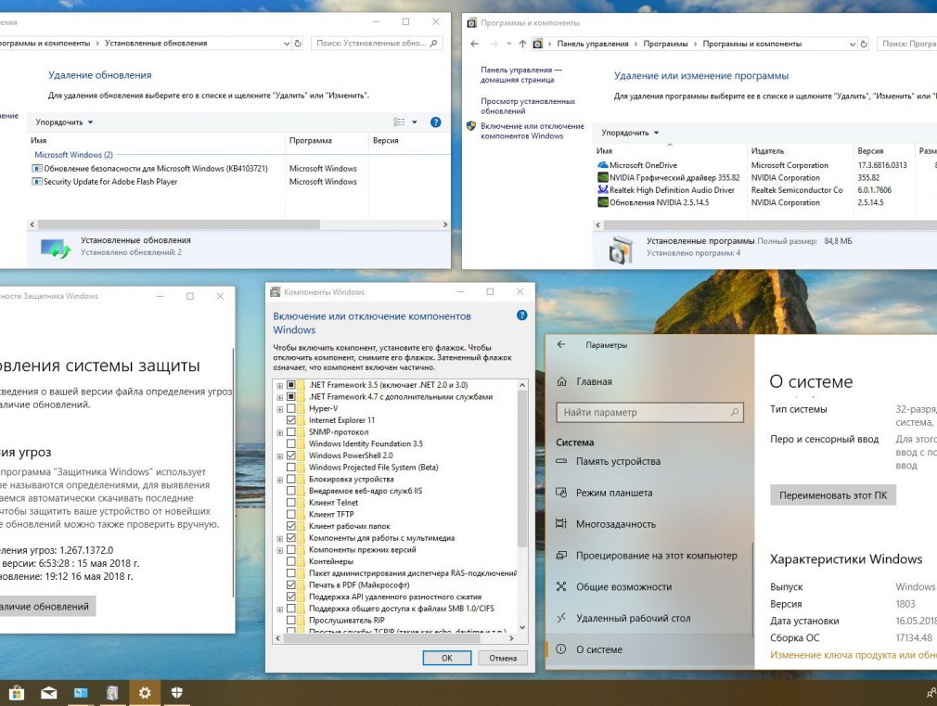Viewport: 937px width, 706px height.
Task: Click location icon at start of Programs address bar
Action: click(538, 44)
